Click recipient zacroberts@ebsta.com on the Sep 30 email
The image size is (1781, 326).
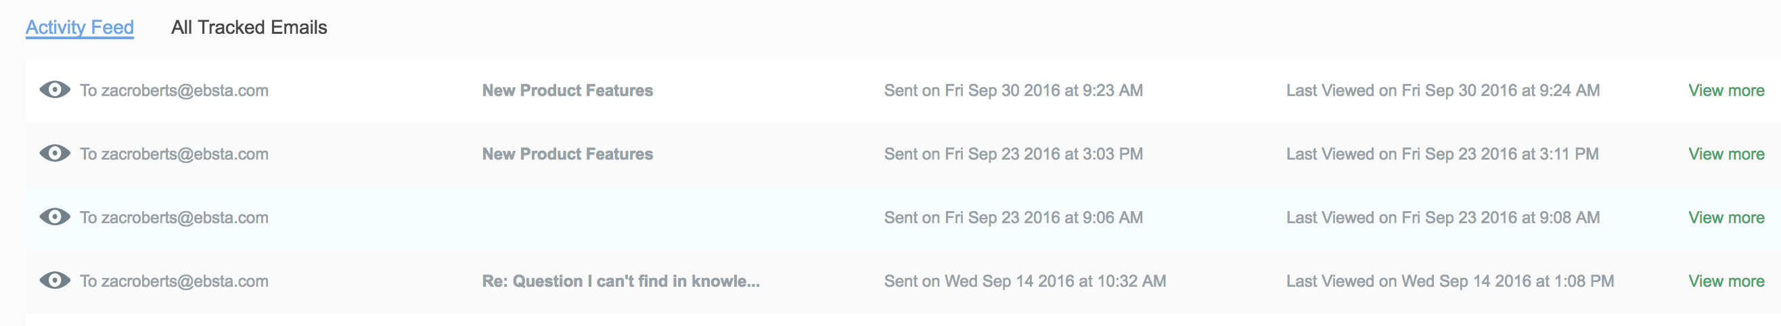(x=174, y=91)
